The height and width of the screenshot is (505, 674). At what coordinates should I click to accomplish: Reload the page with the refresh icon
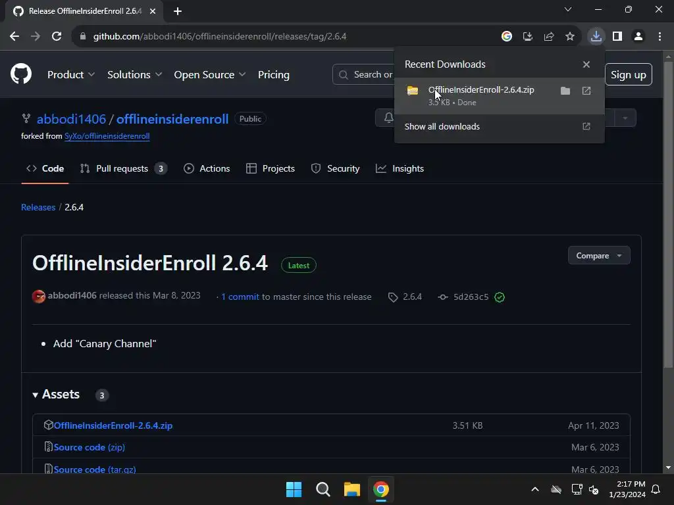(x=57, y=37)
